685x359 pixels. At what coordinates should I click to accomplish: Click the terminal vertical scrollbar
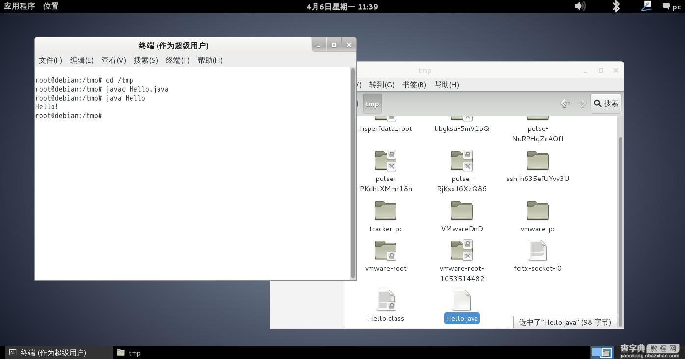[x=353, y=173]
